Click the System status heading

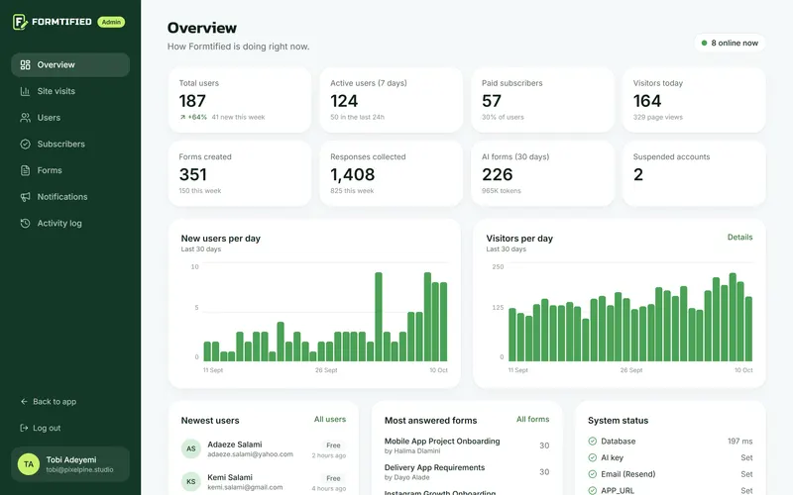coord(618,420)
